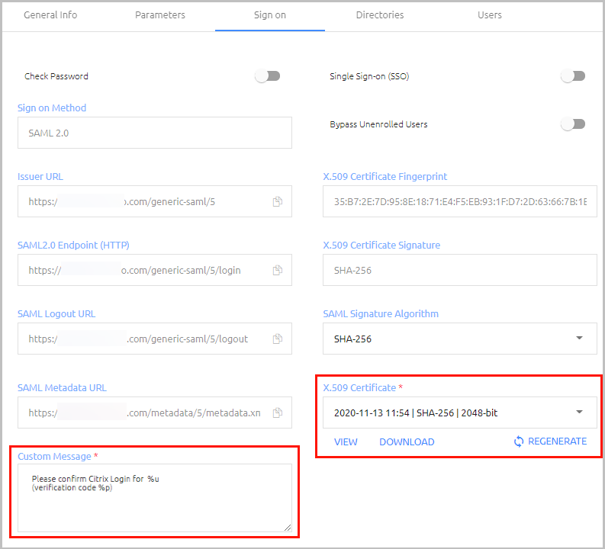Click the Certificate Fingerprint field

coord(460,201)
